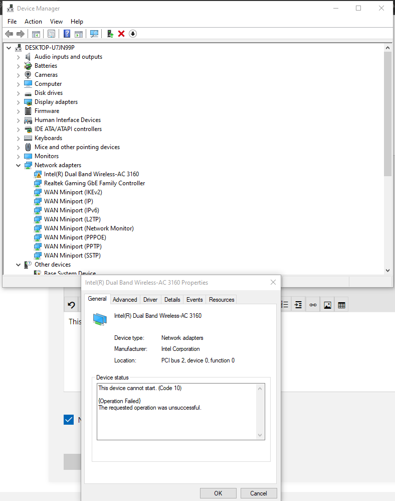The image size is (395, 501).
Task: Collapse the DESKTOP-U7JN99P root node
Action: tap(9, 48)
